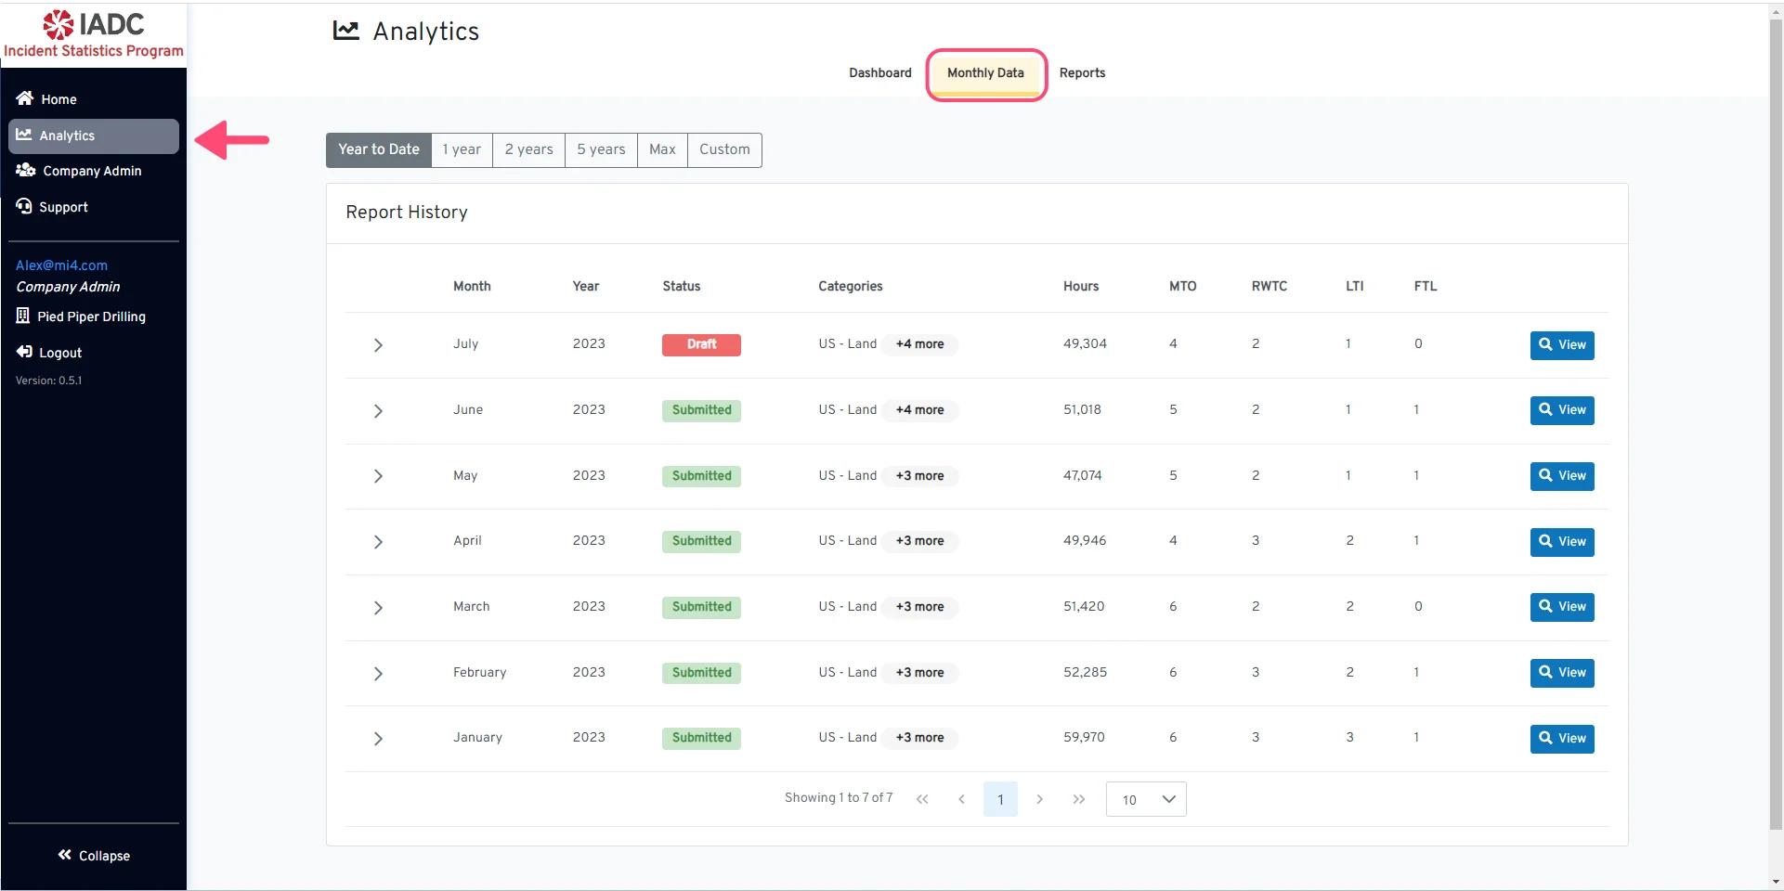Click the page vertical scrollbar
Viewport: 1784px width, 891px height.
(x=1776, y=422)
